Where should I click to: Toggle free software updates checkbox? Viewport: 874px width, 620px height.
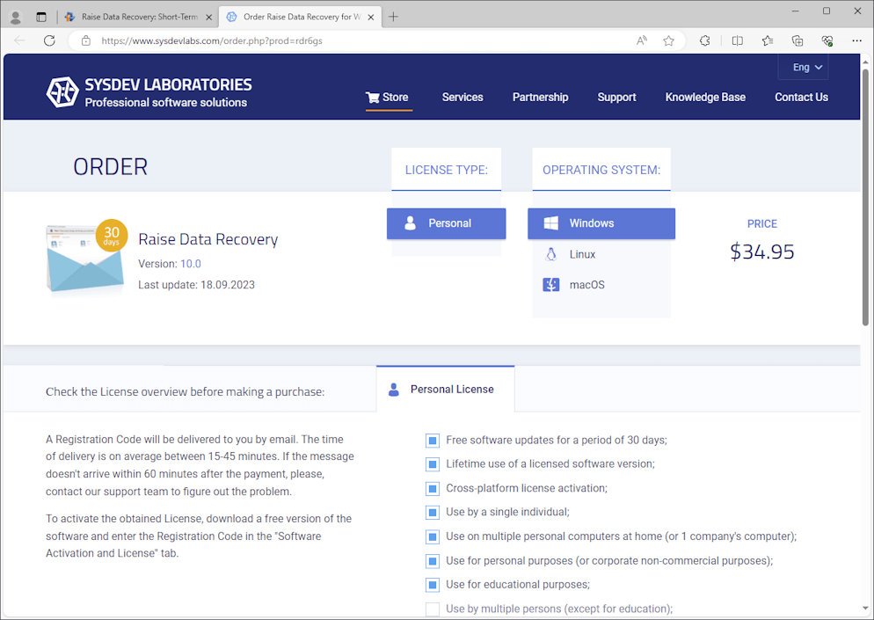[x=432, y=441]
